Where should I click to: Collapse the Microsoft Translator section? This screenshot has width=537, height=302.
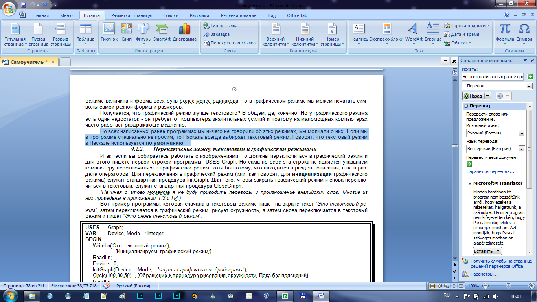pyautogui.click(x=469, y=183)
